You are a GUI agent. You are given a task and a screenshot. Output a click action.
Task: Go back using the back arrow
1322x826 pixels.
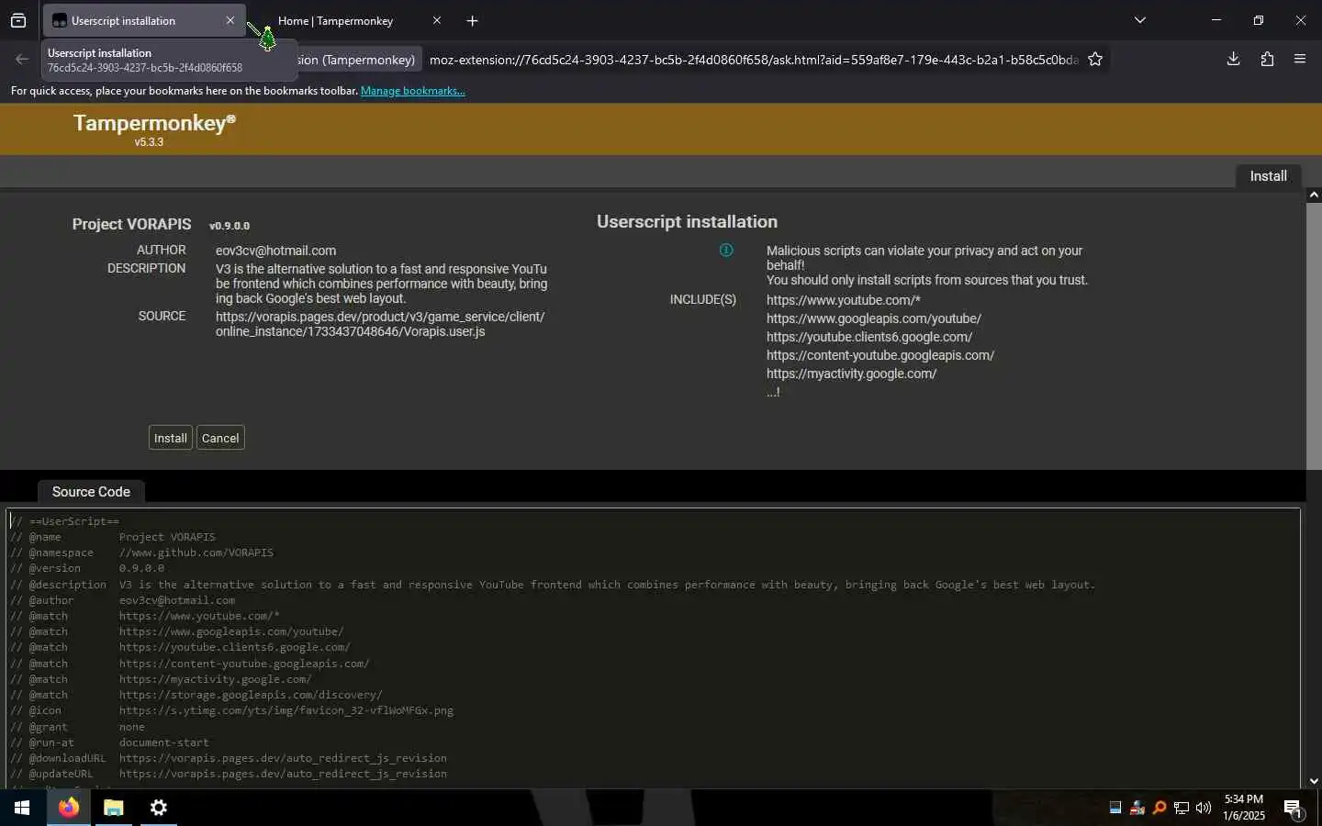click(x=22, y=60)
